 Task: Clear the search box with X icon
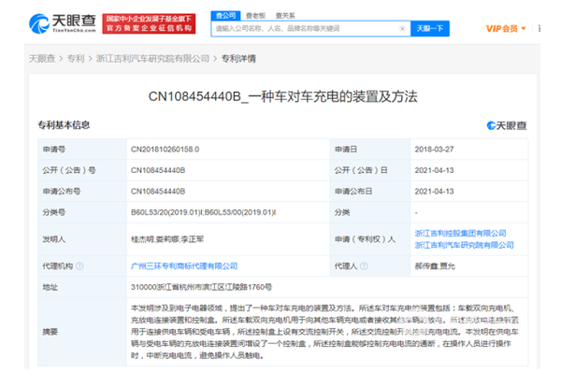click(x=402, y=29)
